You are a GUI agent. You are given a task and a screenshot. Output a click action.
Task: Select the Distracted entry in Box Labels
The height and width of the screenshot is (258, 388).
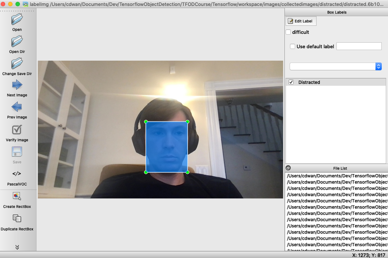pyautogui.click(x=310, y=82)
